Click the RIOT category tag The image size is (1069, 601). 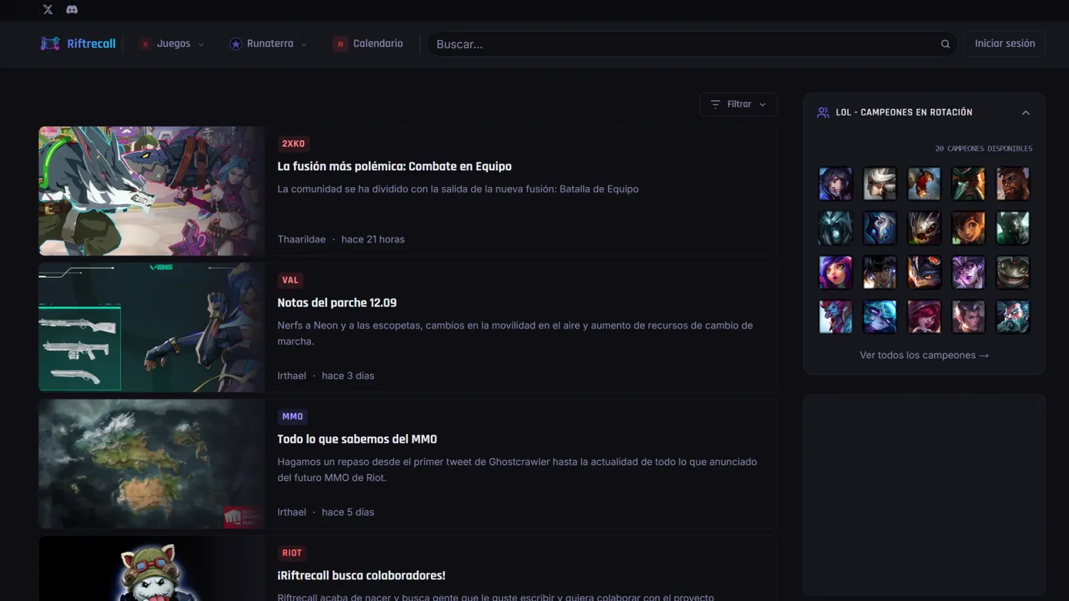click(292, 553)
